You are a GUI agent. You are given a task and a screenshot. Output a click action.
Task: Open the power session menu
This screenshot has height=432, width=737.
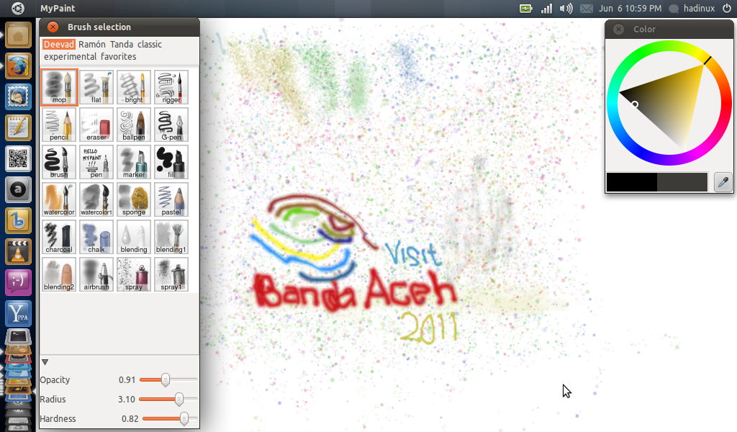point(727,9)
